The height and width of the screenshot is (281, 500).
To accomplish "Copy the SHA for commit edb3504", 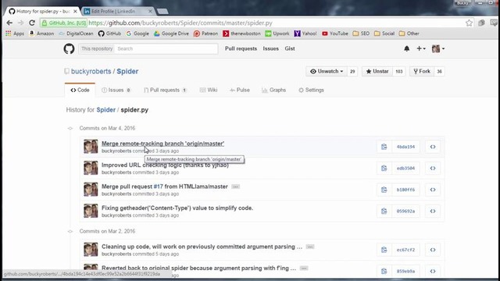I will coord(384,169).
